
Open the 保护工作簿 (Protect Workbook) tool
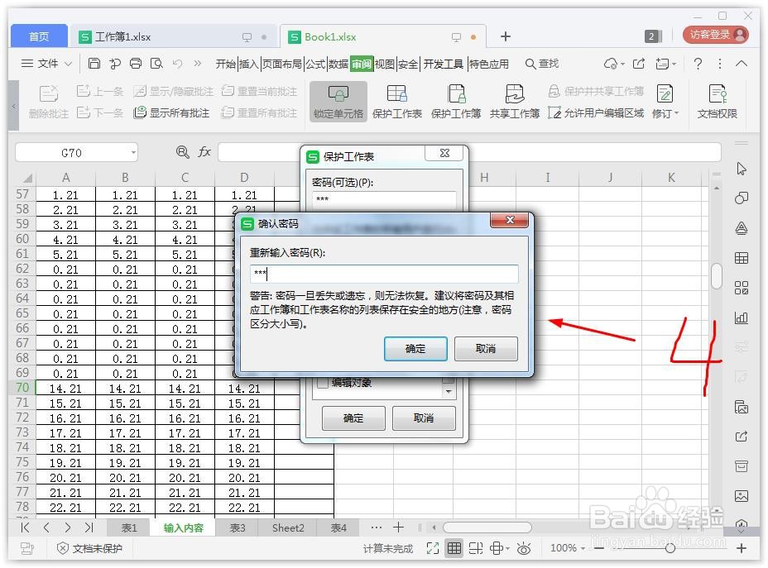(456, 102)
